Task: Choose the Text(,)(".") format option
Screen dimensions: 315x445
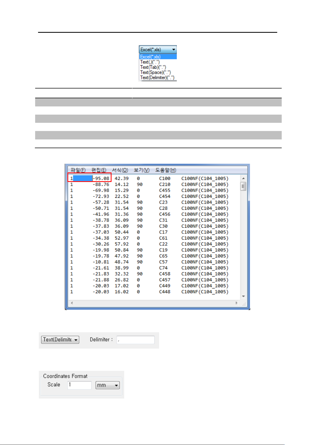Action: (150, 62)
